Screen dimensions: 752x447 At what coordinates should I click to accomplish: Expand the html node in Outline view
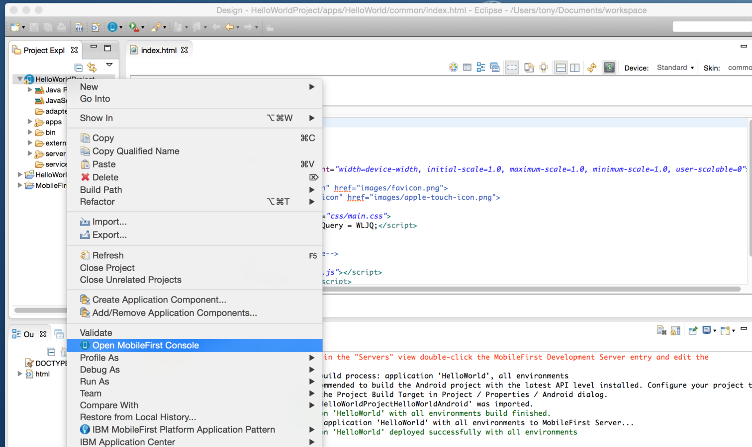coord(20,374)
